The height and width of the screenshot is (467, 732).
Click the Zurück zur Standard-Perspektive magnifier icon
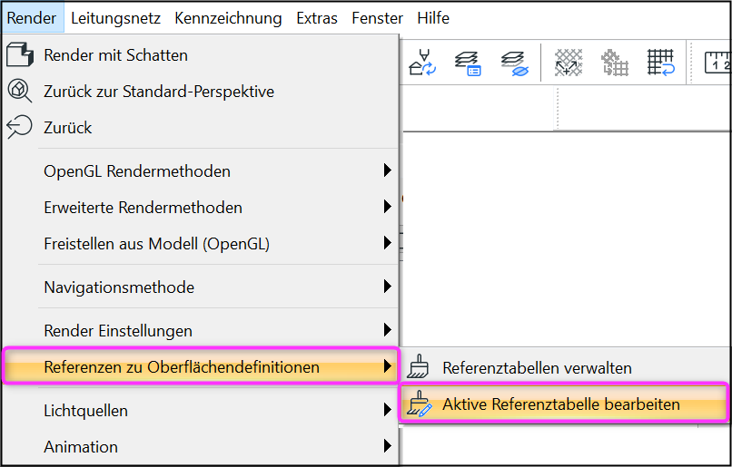click(x=20, y=91)
